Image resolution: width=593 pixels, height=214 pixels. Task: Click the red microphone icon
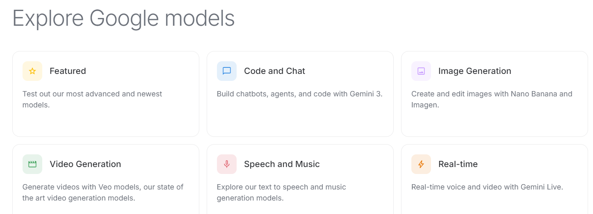tap(227, 164)
